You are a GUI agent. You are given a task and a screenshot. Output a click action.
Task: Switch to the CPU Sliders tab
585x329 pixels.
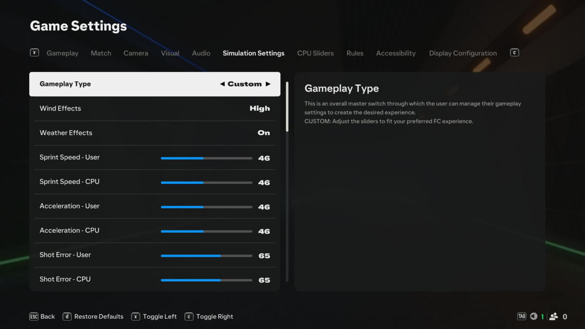(x=315, y=53)
